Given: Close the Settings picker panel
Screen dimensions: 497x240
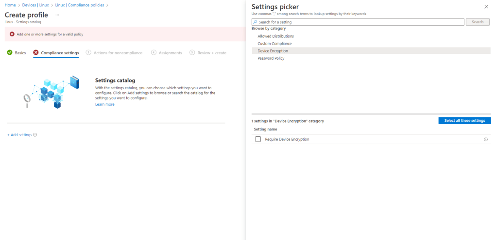Looking at the screenshot, I should 486,7.
